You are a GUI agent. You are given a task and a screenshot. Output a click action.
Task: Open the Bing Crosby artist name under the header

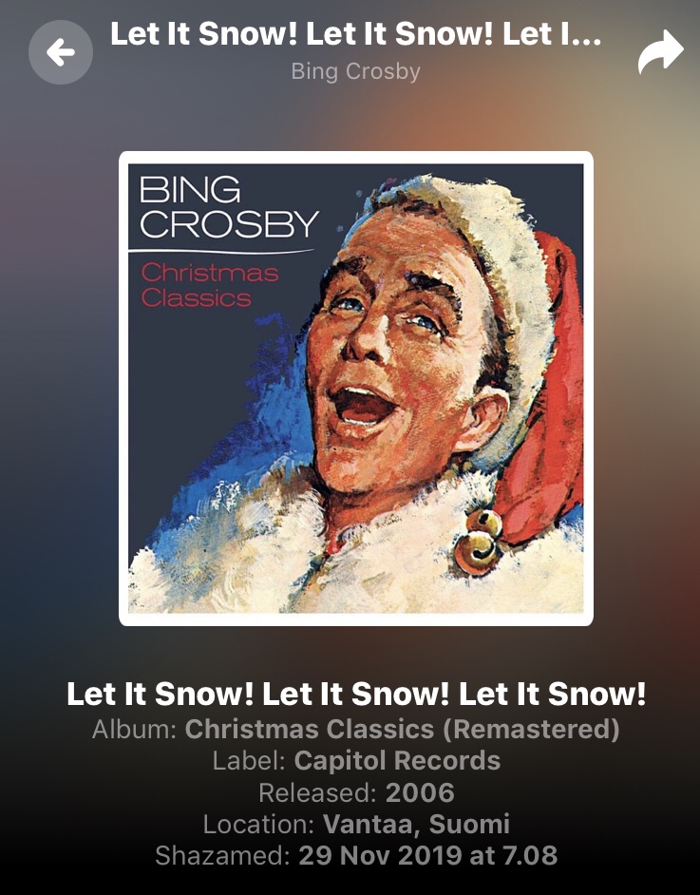355,71
